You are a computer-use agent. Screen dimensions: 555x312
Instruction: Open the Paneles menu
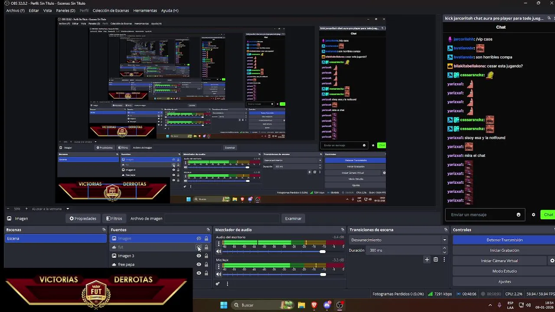tap(65, 10)
